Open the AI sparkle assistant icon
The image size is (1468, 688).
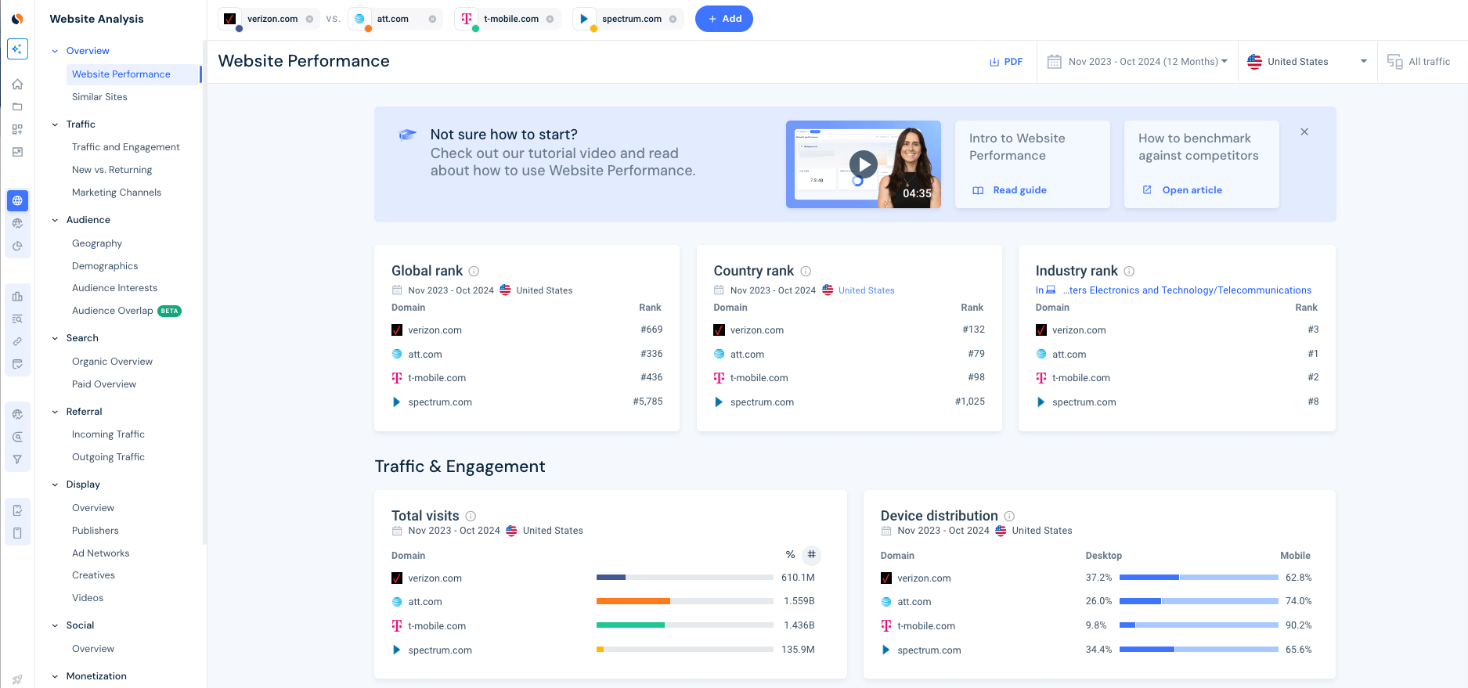[x=17, y=49]
